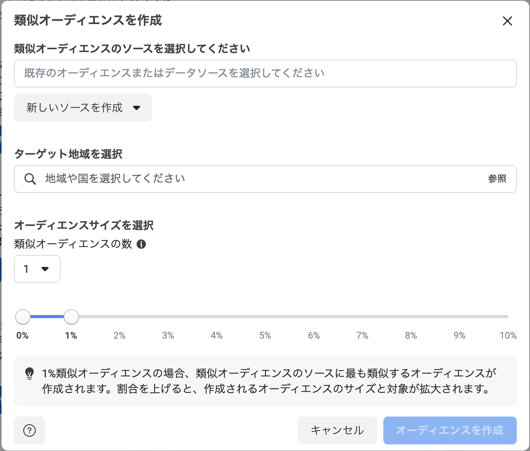Click the slider handle at 0%
Screen dimensions: 530x451
coord(23,317)
